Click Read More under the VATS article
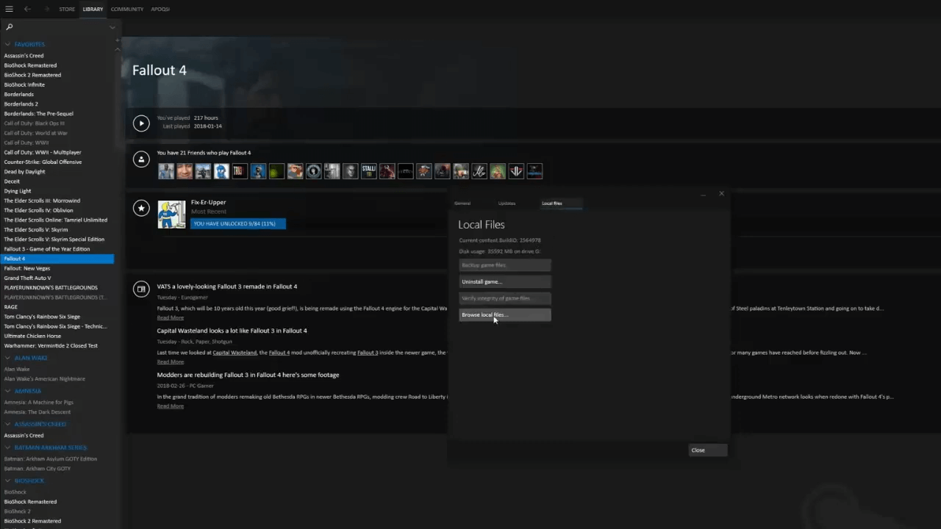941x529 pixels. pyautogui.click(x=171, y=317)
